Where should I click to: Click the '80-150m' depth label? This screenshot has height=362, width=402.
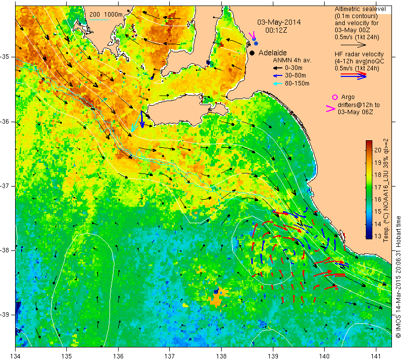[297, 83]
